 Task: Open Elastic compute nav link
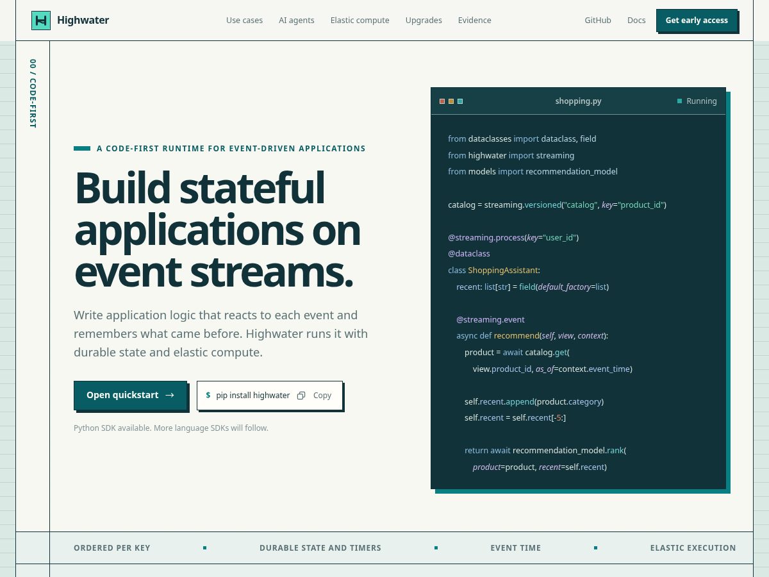click(360, 21)
